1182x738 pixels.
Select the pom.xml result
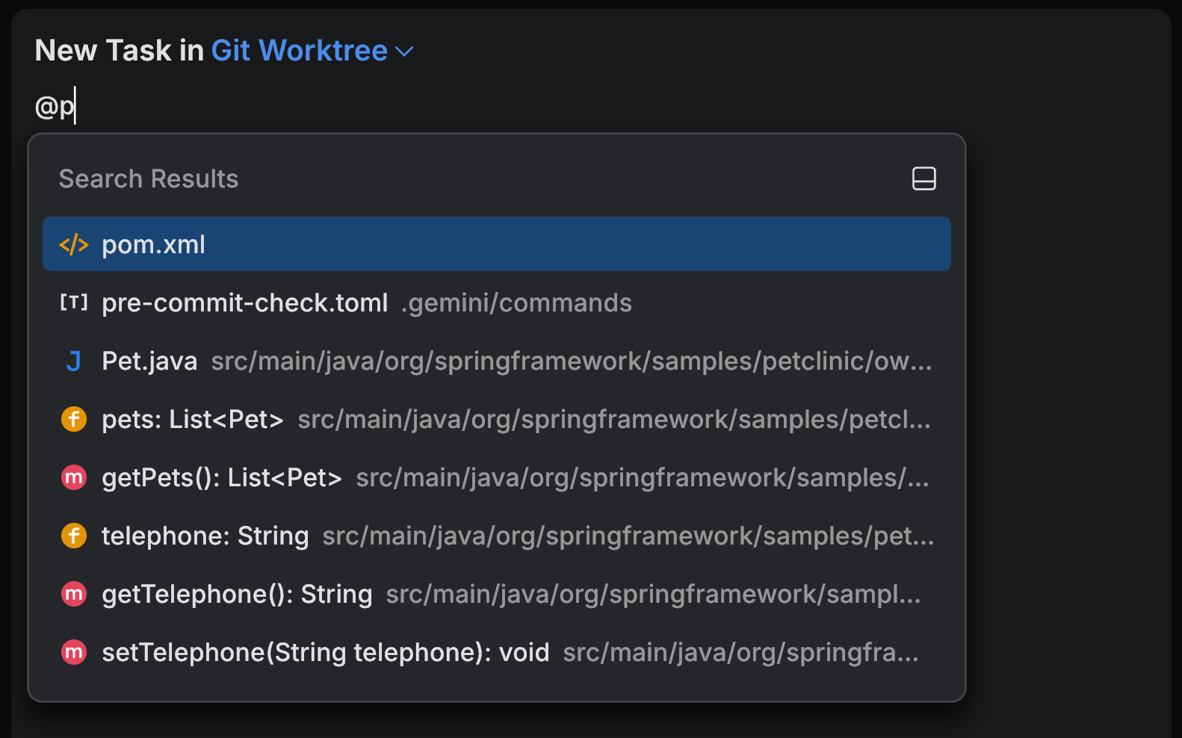pyautogui.click(x=497, y=244)
